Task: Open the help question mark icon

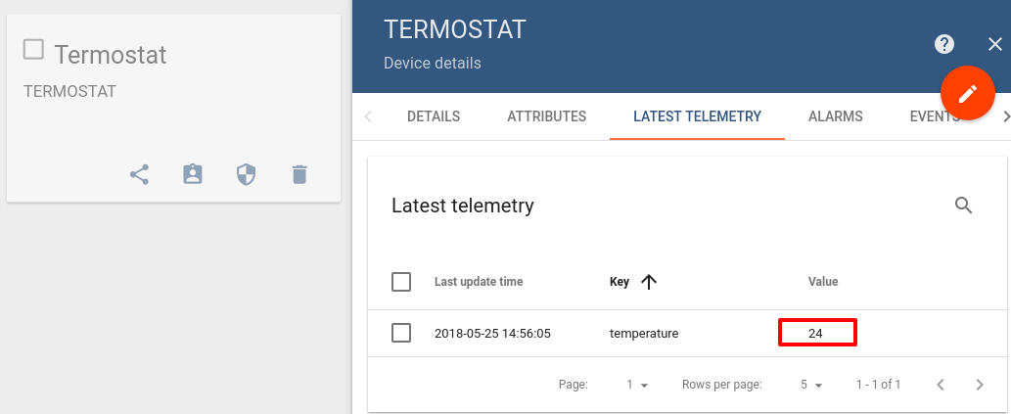Action: [944, 44]
